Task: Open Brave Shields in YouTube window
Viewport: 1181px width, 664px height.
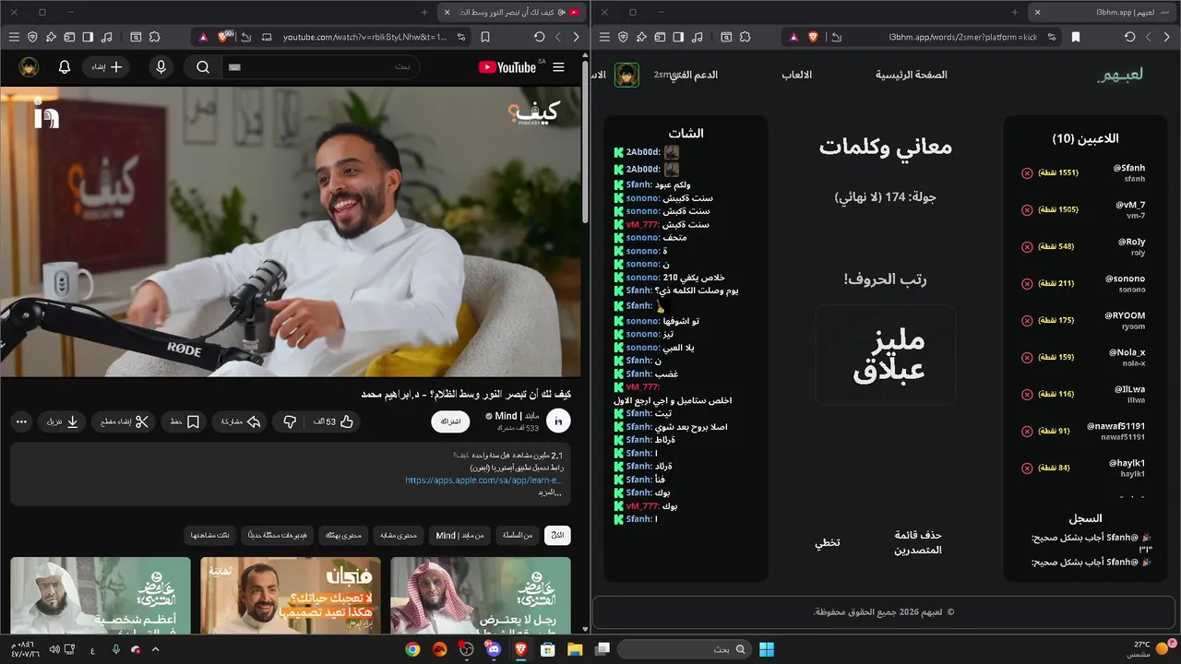Action: (222, 37)
